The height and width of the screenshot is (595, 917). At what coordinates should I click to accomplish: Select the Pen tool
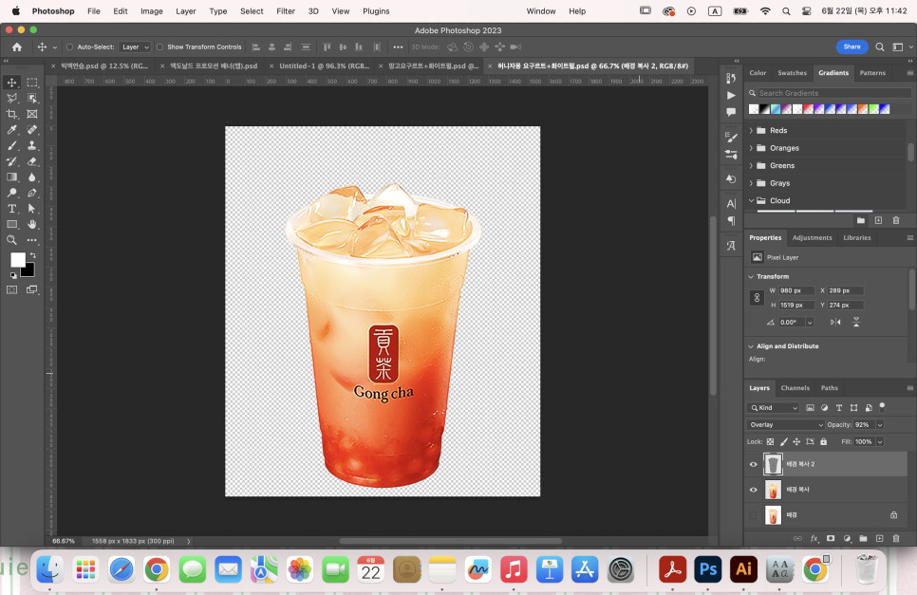32,193
